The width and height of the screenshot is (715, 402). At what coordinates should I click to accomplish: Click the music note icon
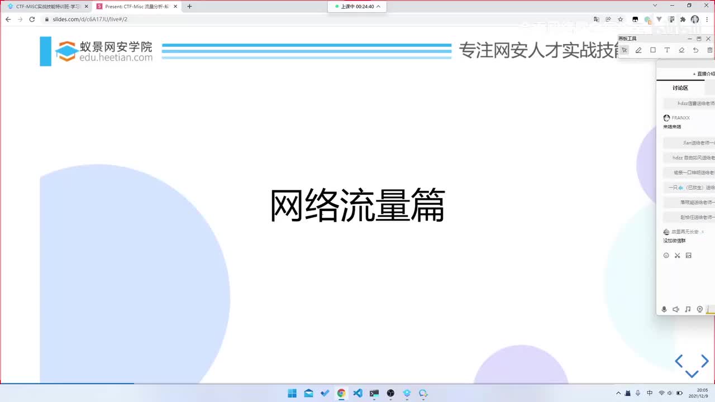point(688,309)
